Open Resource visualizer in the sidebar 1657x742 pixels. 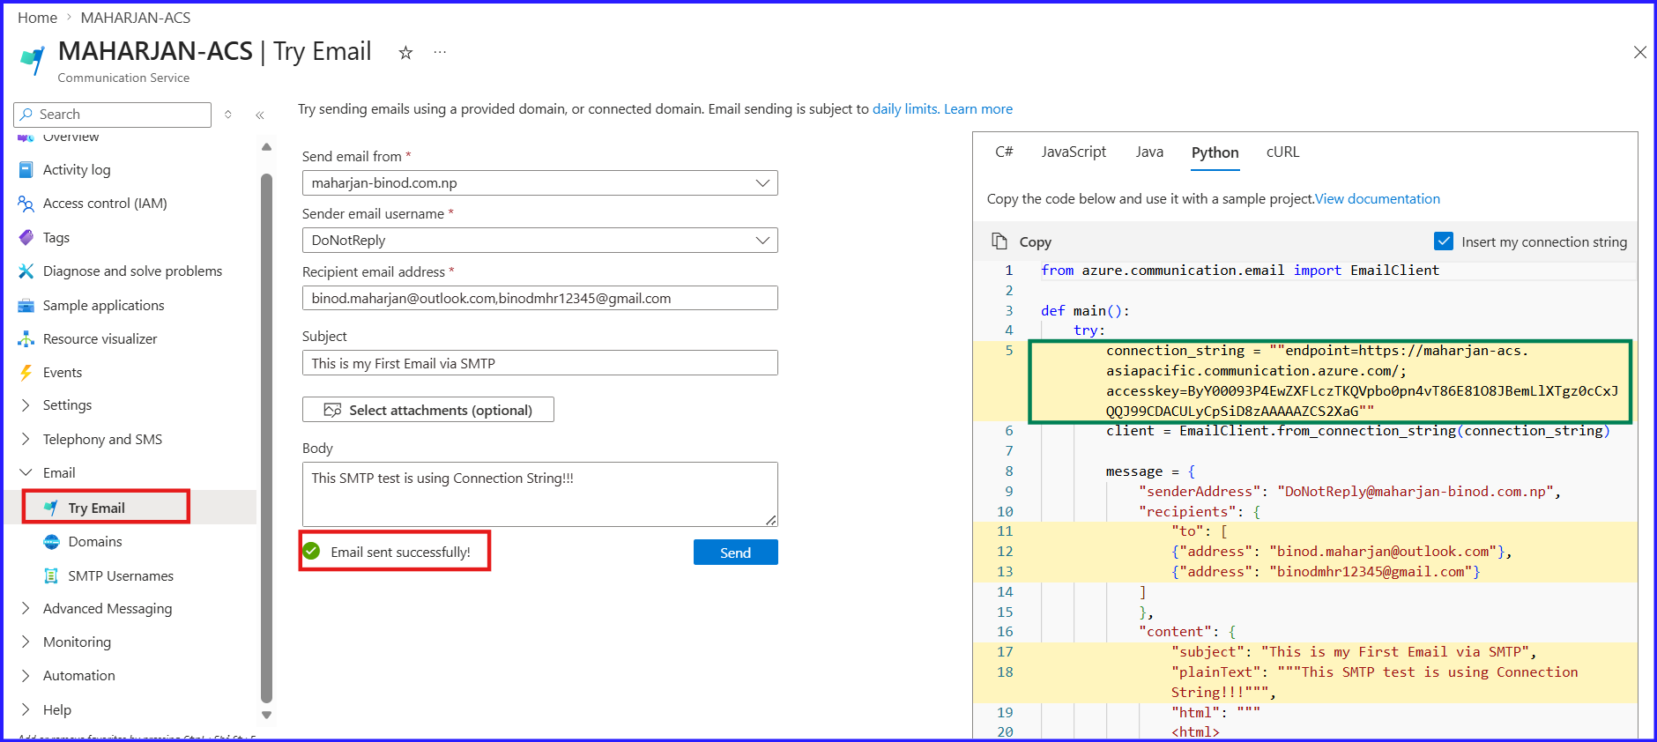(x=100, y=339)
